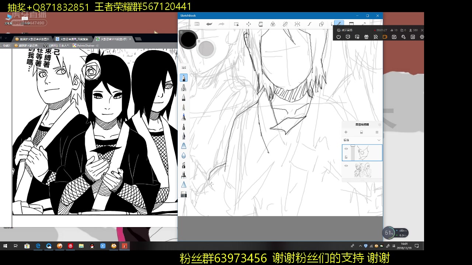Undo the last stroke in SketchBook
The height and width of the screenshot is (265, 472).
pos(209,24)
